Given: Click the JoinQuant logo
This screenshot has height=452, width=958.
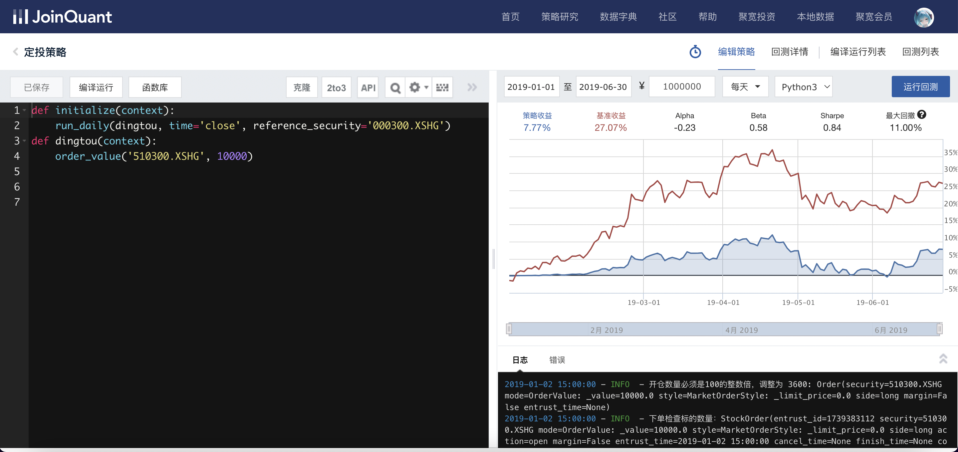Looking at the screenshot, I should (x=62, y=17).
